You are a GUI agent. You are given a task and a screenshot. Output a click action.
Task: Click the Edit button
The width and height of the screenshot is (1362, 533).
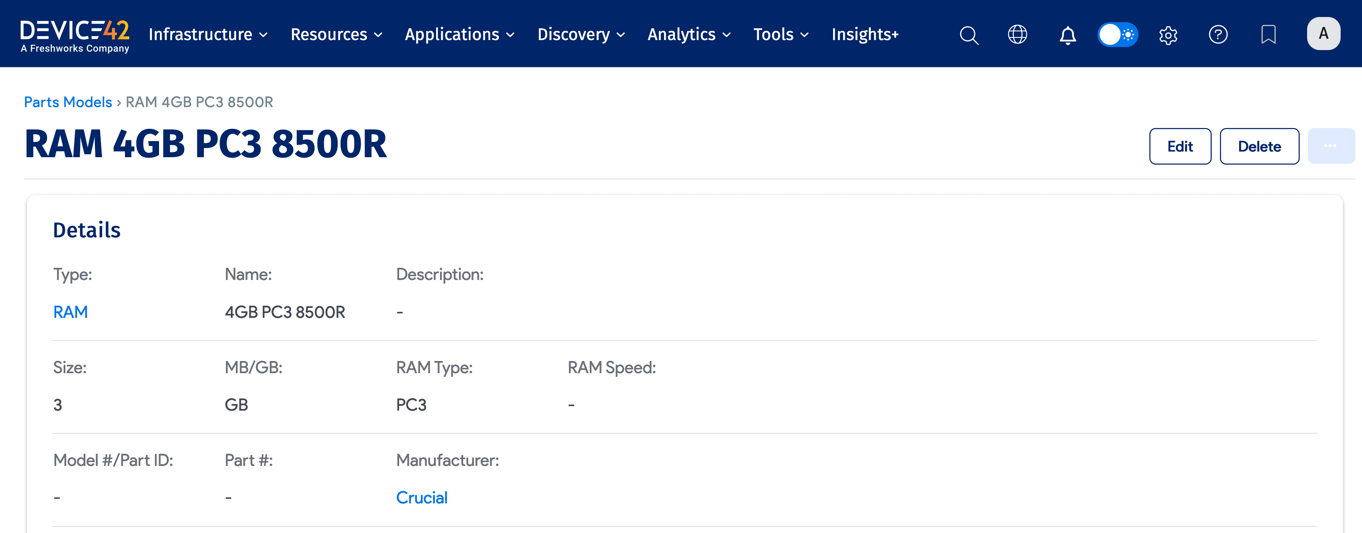point(1179,146)
